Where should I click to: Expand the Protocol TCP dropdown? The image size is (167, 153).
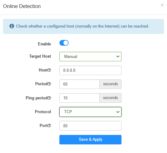90,112
